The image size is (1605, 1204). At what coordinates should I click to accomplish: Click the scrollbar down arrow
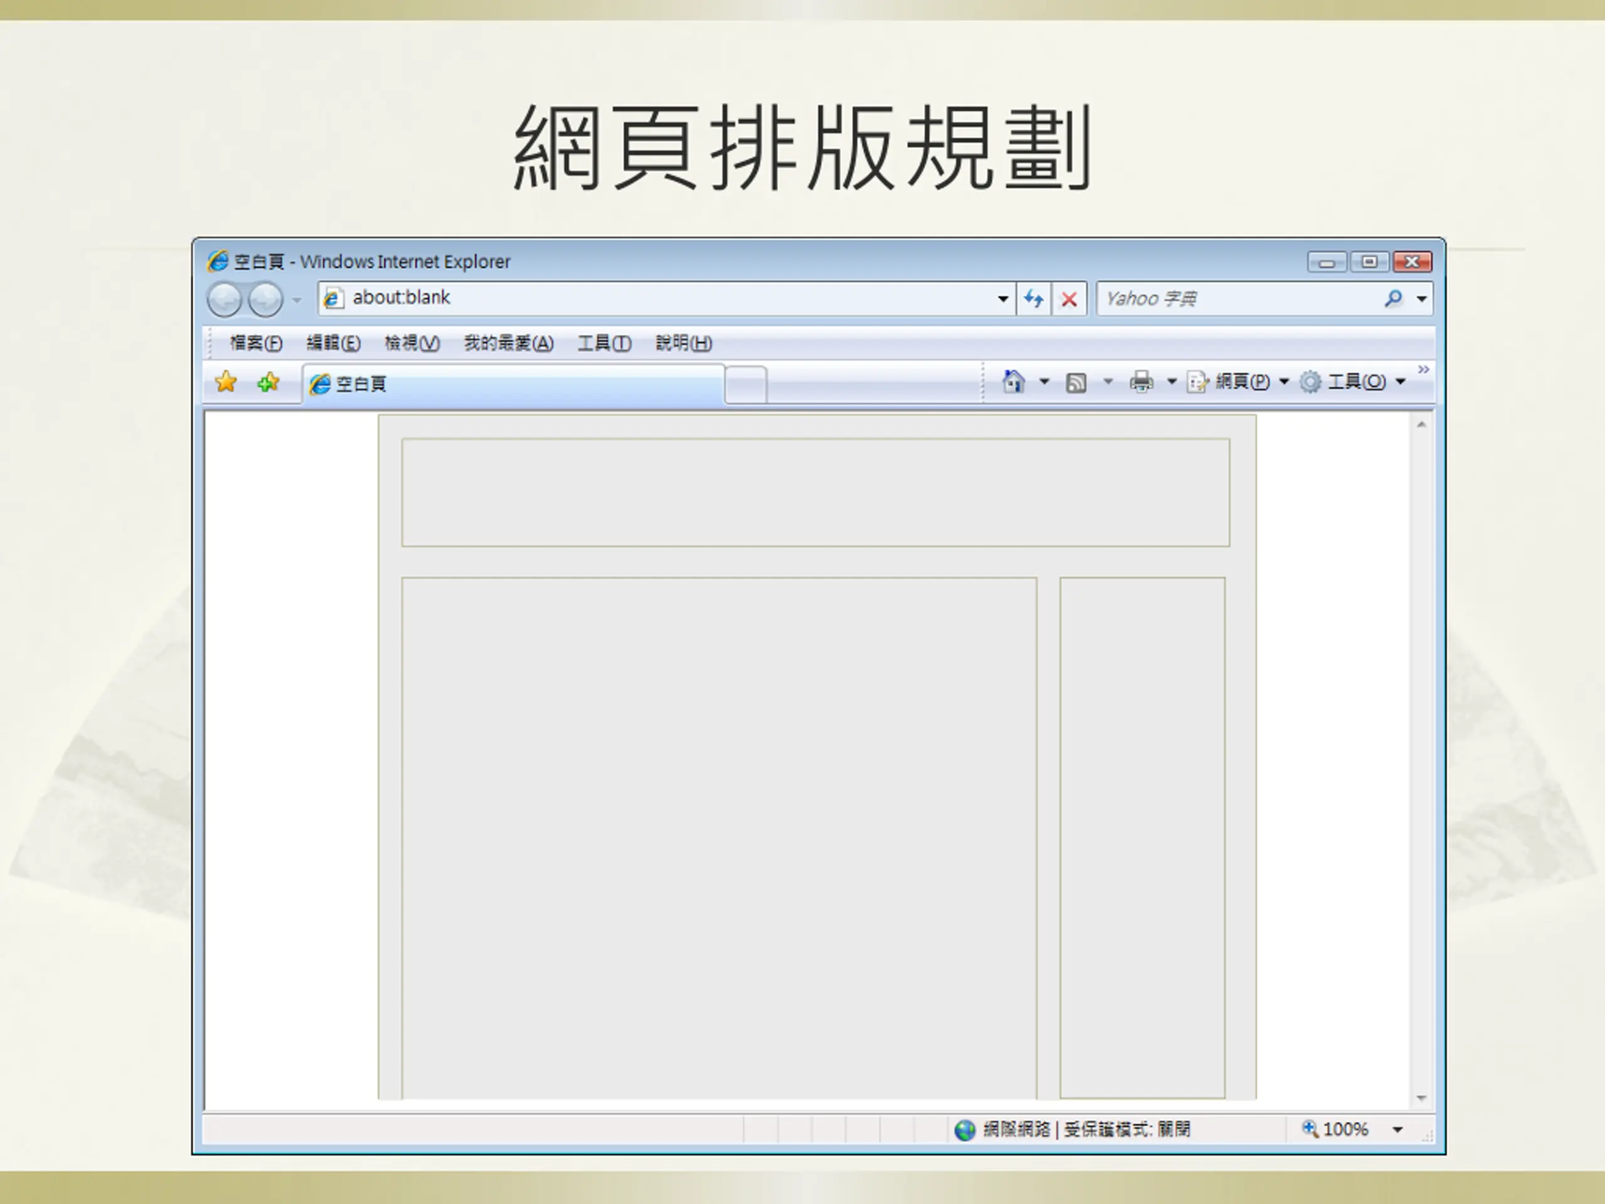[x=1421, y=1099]
